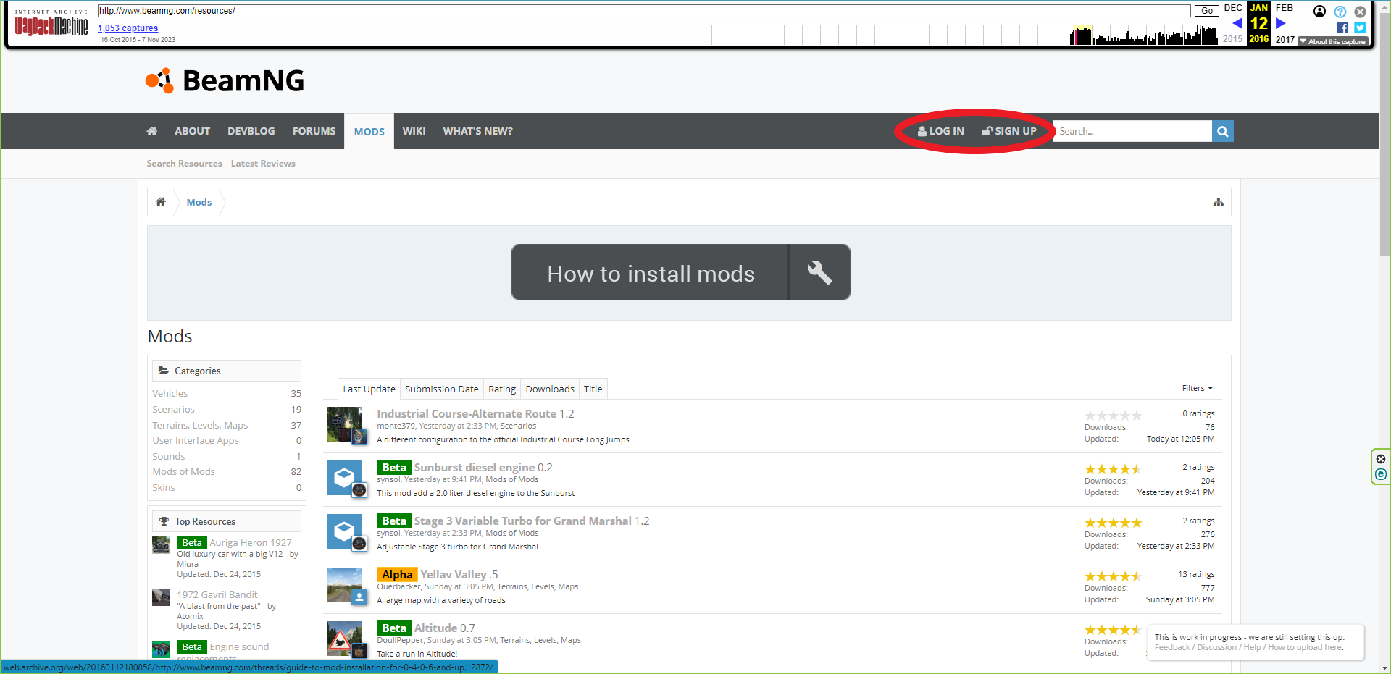Open the DEVBLOG menu item
This screenshot has height=674, width=1391.
(x=251, y=131)
